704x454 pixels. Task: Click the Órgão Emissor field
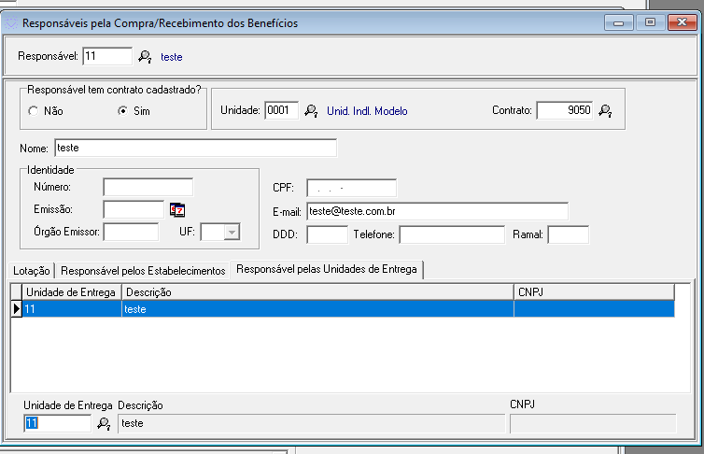131,233
